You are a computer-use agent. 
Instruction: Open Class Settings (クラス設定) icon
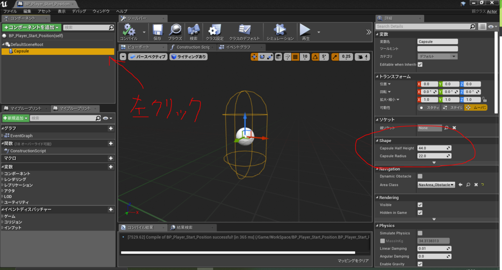click(x=215, y=30)
